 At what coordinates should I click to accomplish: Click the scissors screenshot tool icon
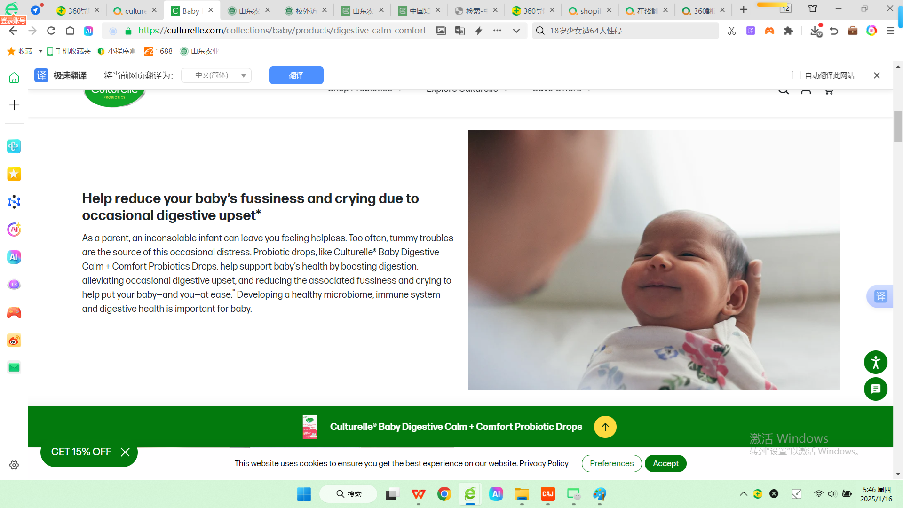click(732, 31)
